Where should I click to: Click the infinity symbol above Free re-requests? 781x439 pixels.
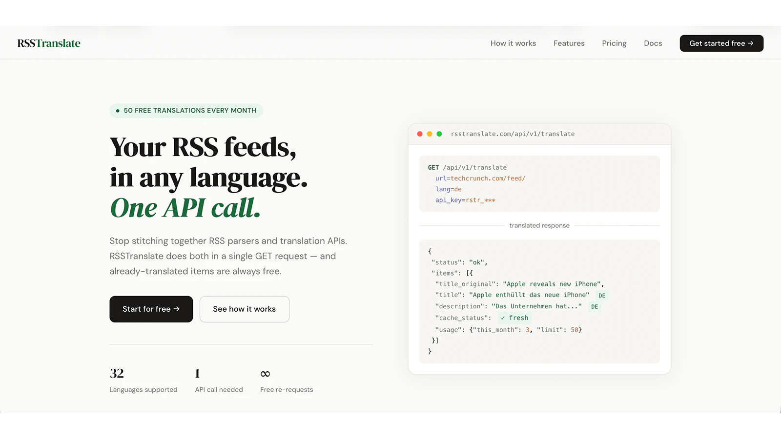(x=265, y=374)
